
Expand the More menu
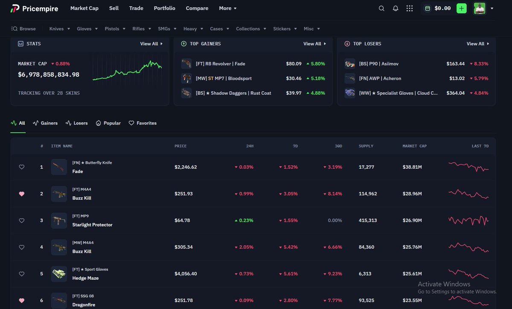[227, 8]
